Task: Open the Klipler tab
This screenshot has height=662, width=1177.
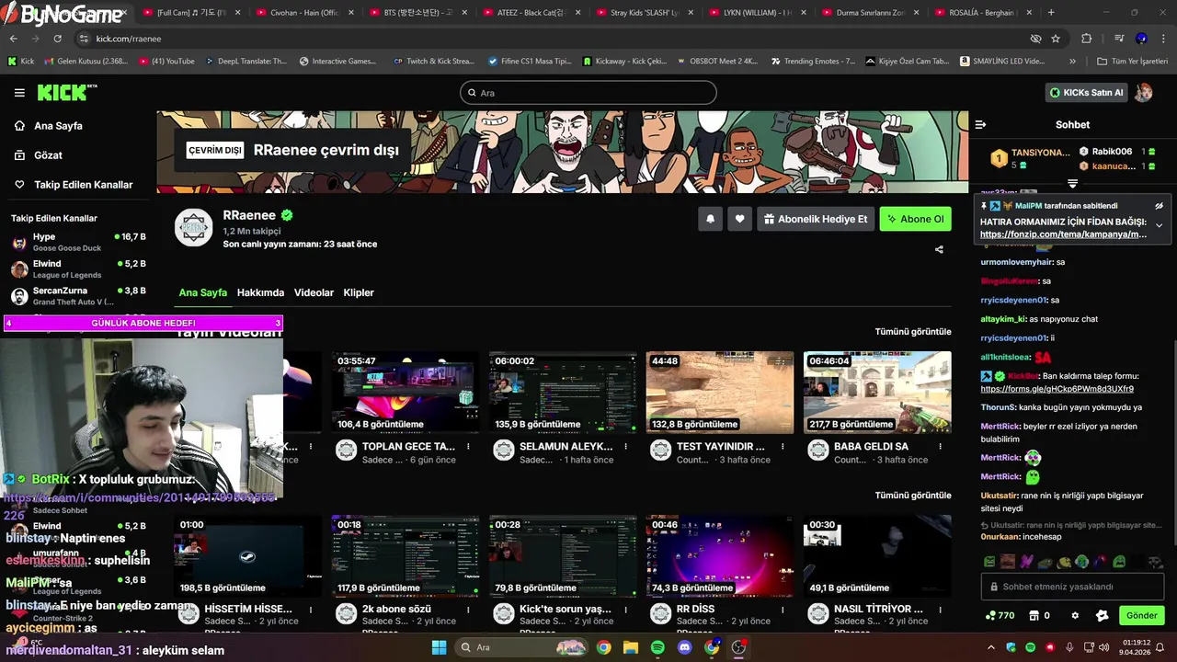Action: tap(359, 292)
